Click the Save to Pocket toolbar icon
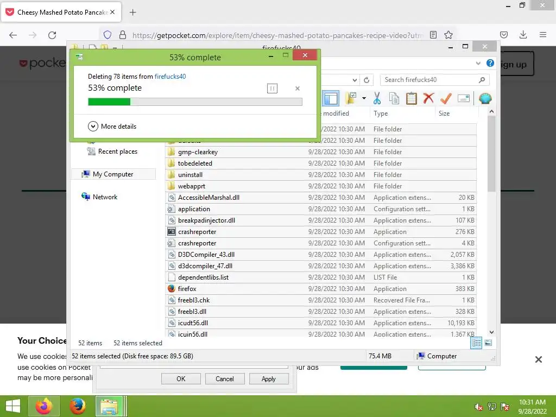 pos(504,35)
